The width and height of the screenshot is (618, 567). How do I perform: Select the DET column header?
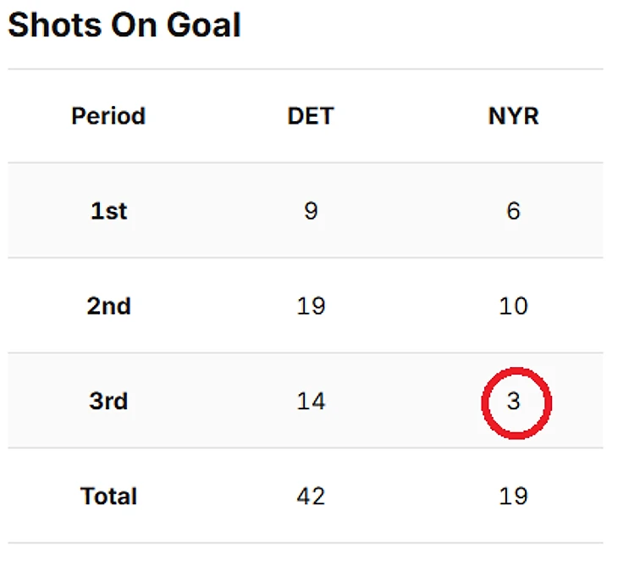[311, 116]
